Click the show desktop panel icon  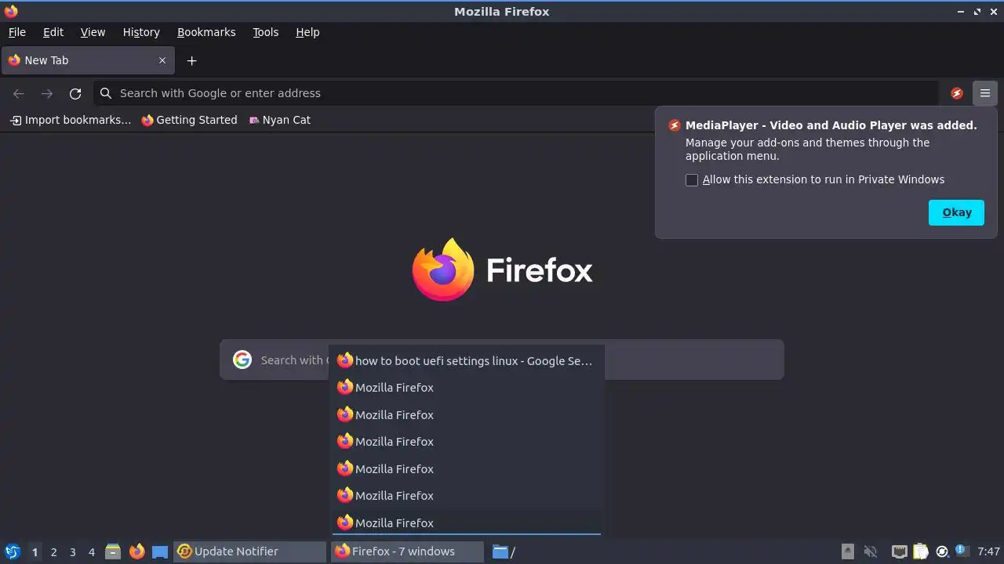tap(160, 551)
